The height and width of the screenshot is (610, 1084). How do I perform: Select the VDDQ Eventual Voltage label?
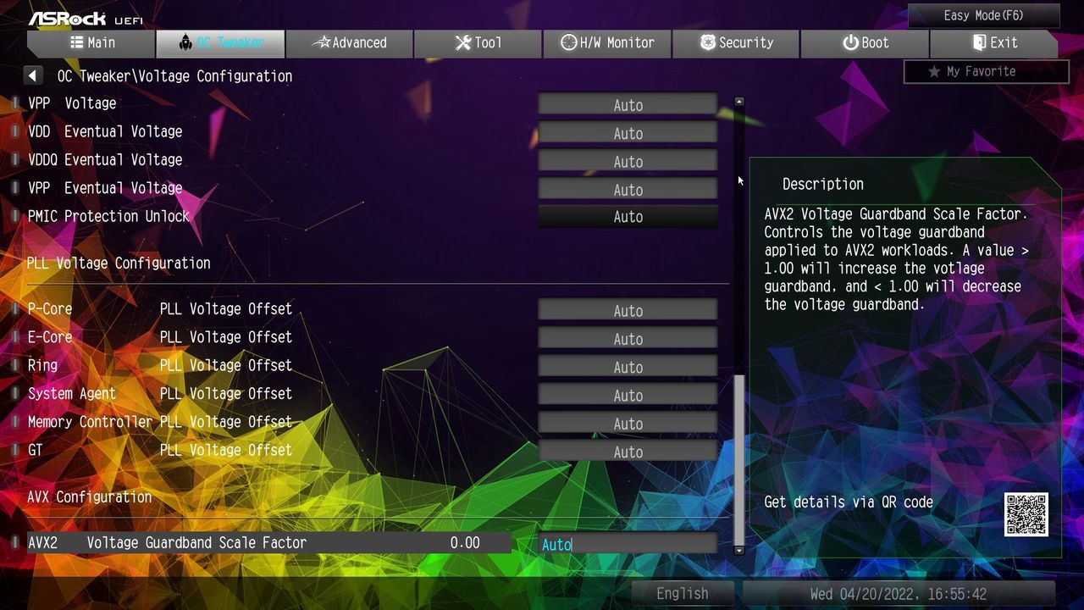click(x=105, y=159)
